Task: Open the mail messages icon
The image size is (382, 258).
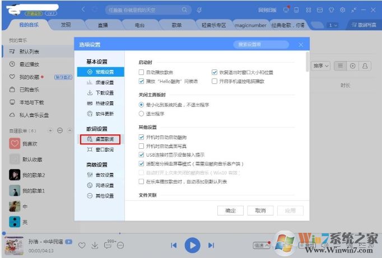Action: (x=320, y=10)
